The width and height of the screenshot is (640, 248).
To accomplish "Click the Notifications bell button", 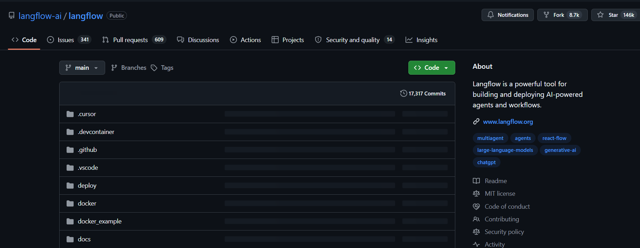I will [508, 15].
